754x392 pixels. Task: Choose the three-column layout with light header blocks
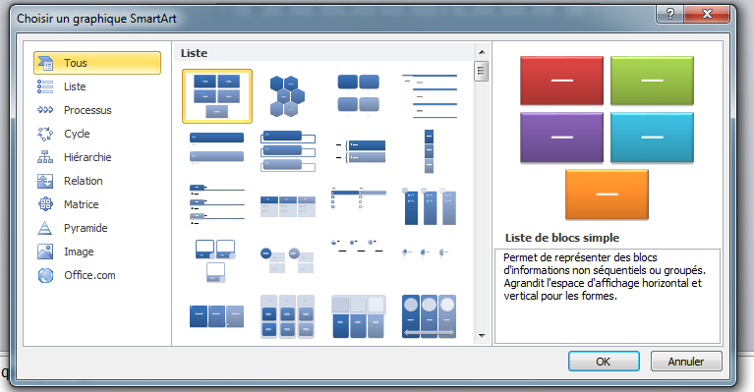[358, 316]
